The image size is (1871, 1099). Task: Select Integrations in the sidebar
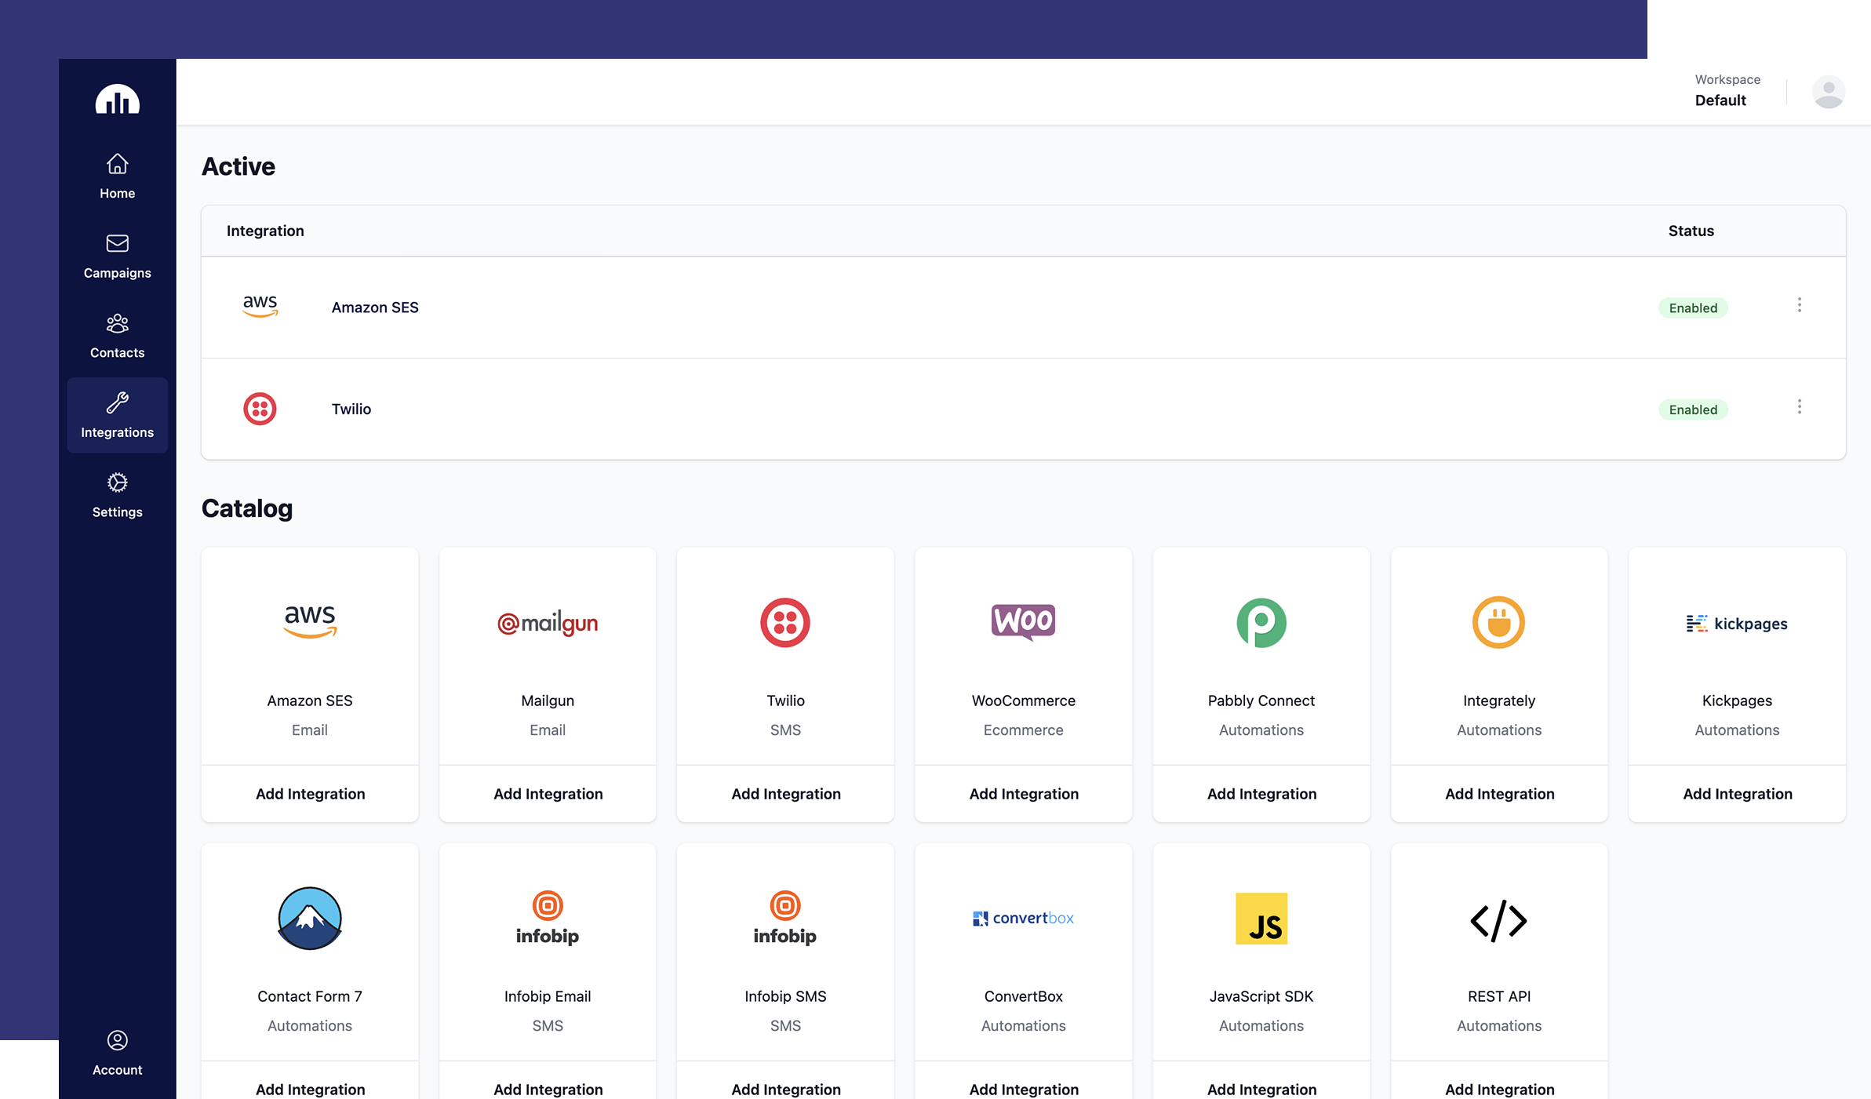[117, 415]
